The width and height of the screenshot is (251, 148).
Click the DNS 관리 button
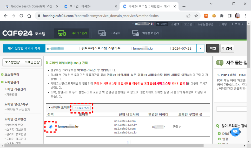(82, 108)
